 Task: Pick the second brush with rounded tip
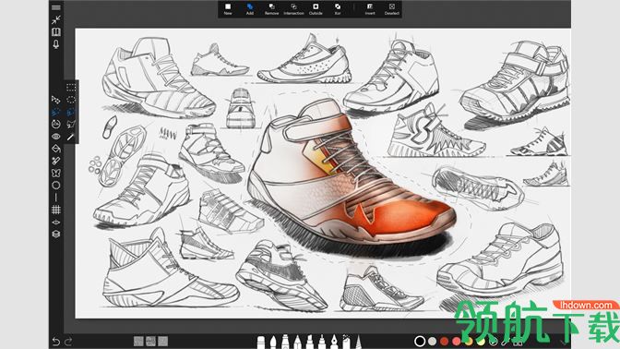[273, 343]
